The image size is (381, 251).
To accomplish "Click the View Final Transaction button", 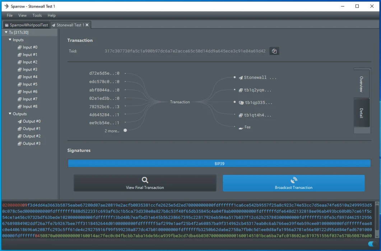I will point(145,183).
